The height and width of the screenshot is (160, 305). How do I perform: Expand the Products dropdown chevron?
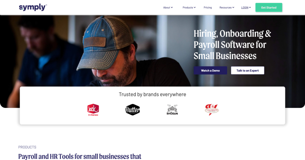coord(195,7)
